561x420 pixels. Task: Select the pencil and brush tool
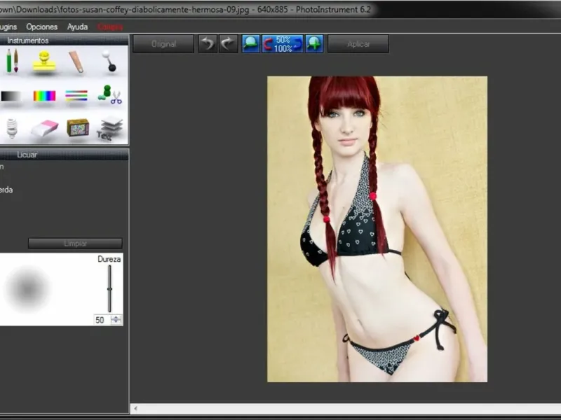(12, 61)
